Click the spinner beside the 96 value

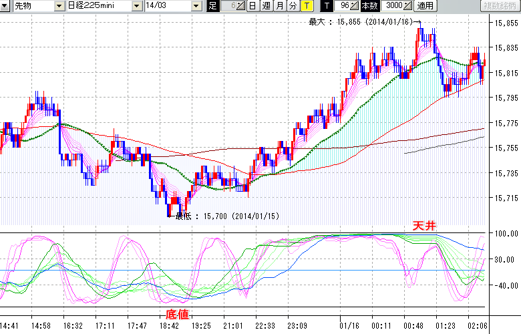click(x=355, y=6)
